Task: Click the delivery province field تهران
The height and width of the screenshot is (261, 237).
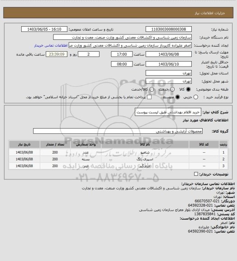Action: 169,73
